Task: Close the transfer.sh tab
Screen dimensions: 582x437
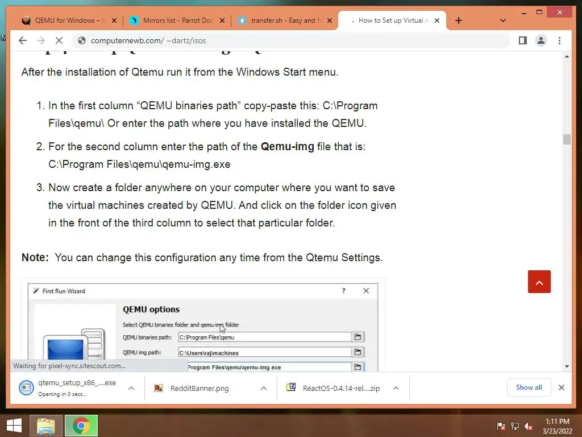Action: 330,20
